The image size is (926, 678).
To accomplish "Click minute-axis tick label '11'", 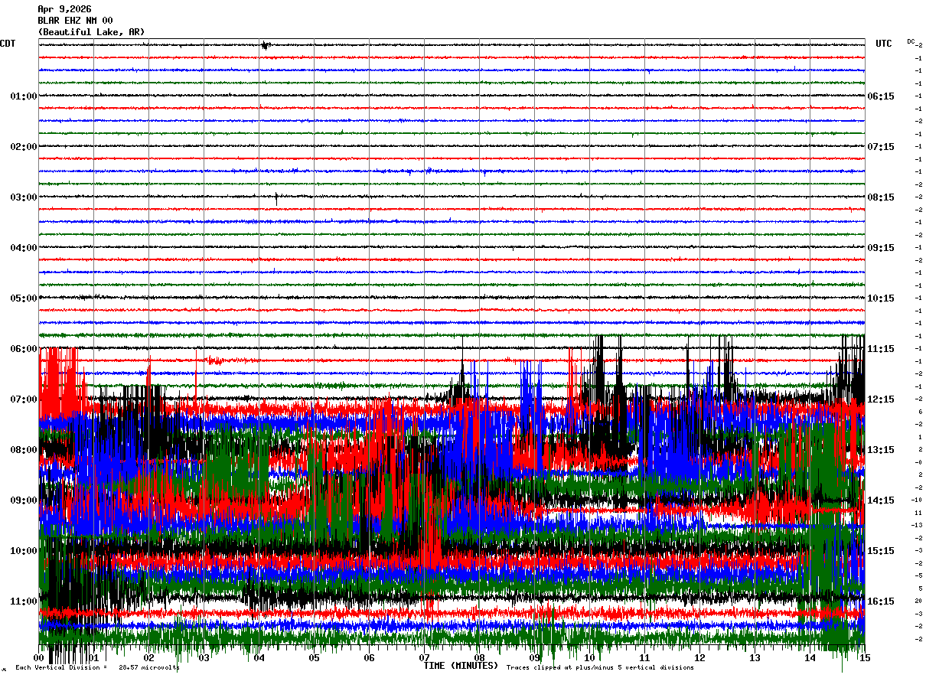I will pyautogui.click(x=644, y=658).
